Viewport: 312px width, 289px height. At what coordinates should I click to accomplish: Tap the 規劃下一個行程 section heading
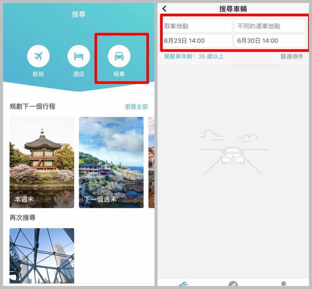(x=33, y=107)
